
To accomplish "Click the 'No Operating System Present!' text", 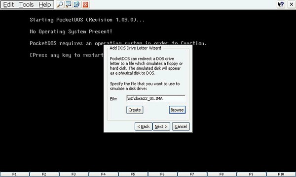I will (71, 31).
